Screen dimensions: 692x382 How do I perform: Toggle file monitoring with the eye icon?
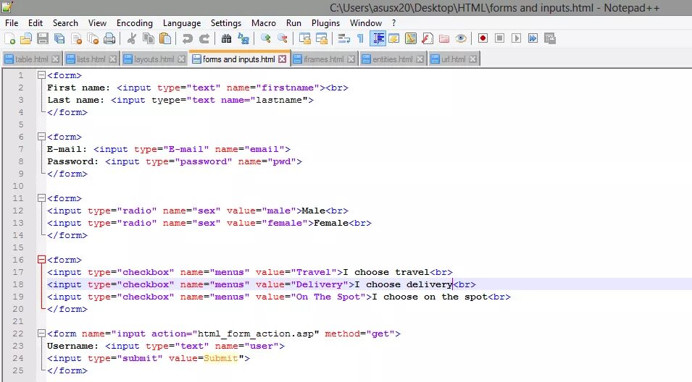tap(461, 39)
